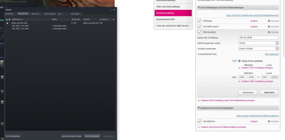Click the plus icon in server list header
The width and height of the screenshot is (285, 140).
click(x=114, y=19)
